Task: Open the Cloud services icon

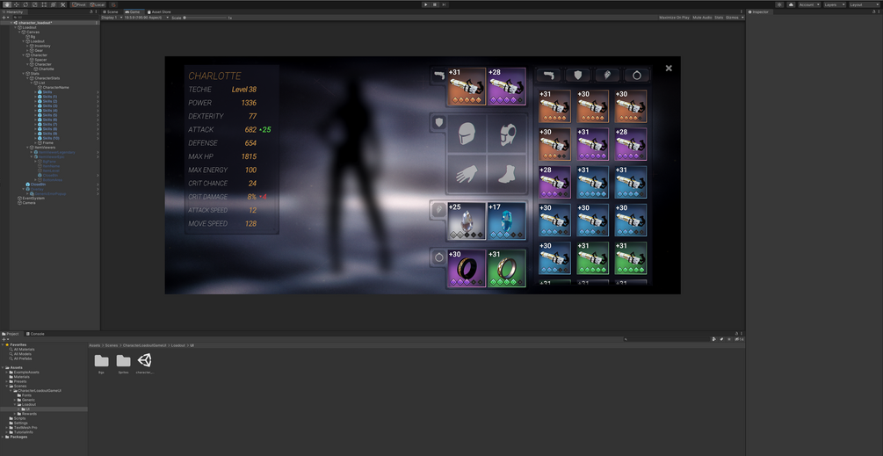Action: tap(792, 4)
